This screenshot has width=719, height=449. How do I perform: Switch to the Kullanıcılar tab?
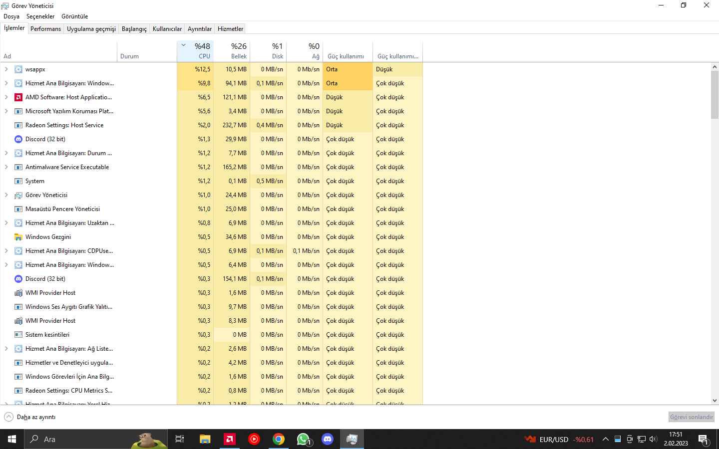[167, 29]
